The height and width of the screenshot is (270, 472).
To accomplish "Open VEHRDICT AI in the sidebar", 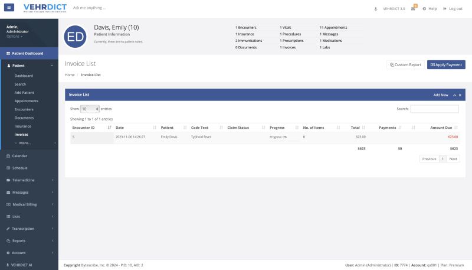I will [x=22, y=265].
